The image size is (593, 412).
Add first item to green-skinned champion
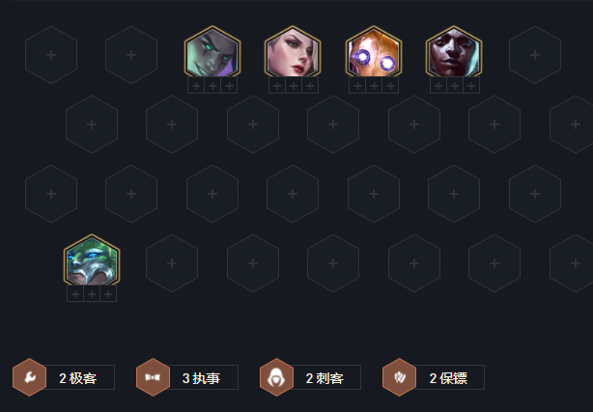click(x=196, y=86)
